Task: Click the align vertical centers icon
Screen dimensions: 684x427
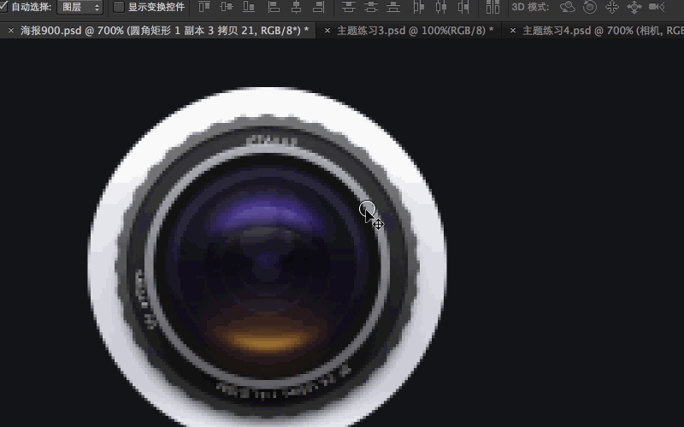Action: [226, 7]
